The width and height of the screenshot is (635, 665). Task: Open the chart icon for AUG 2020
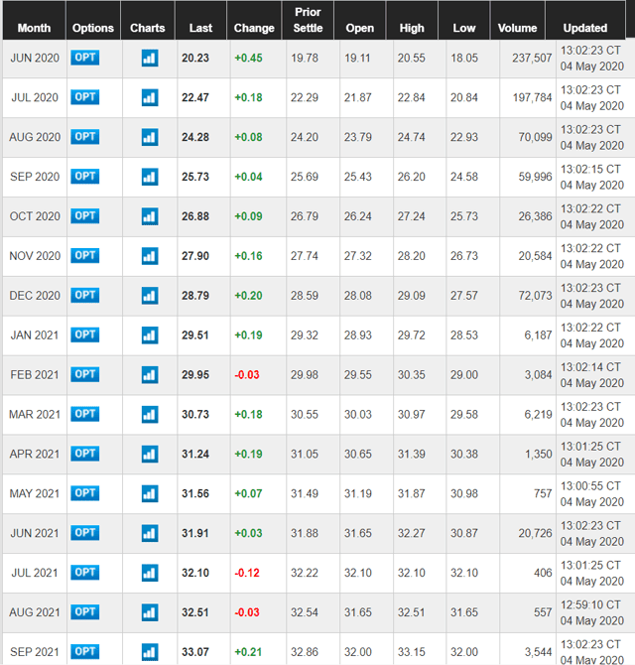point(150,137)
